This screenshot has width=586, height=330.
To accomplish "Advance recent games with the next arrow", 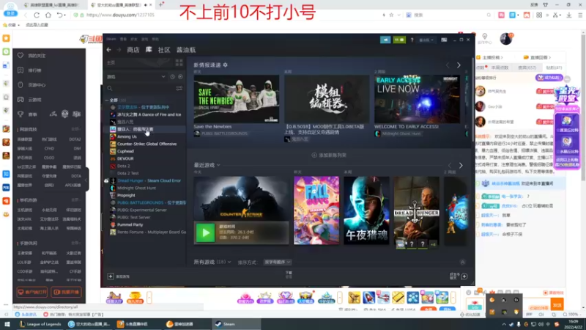I will click(x=461, y=166).
